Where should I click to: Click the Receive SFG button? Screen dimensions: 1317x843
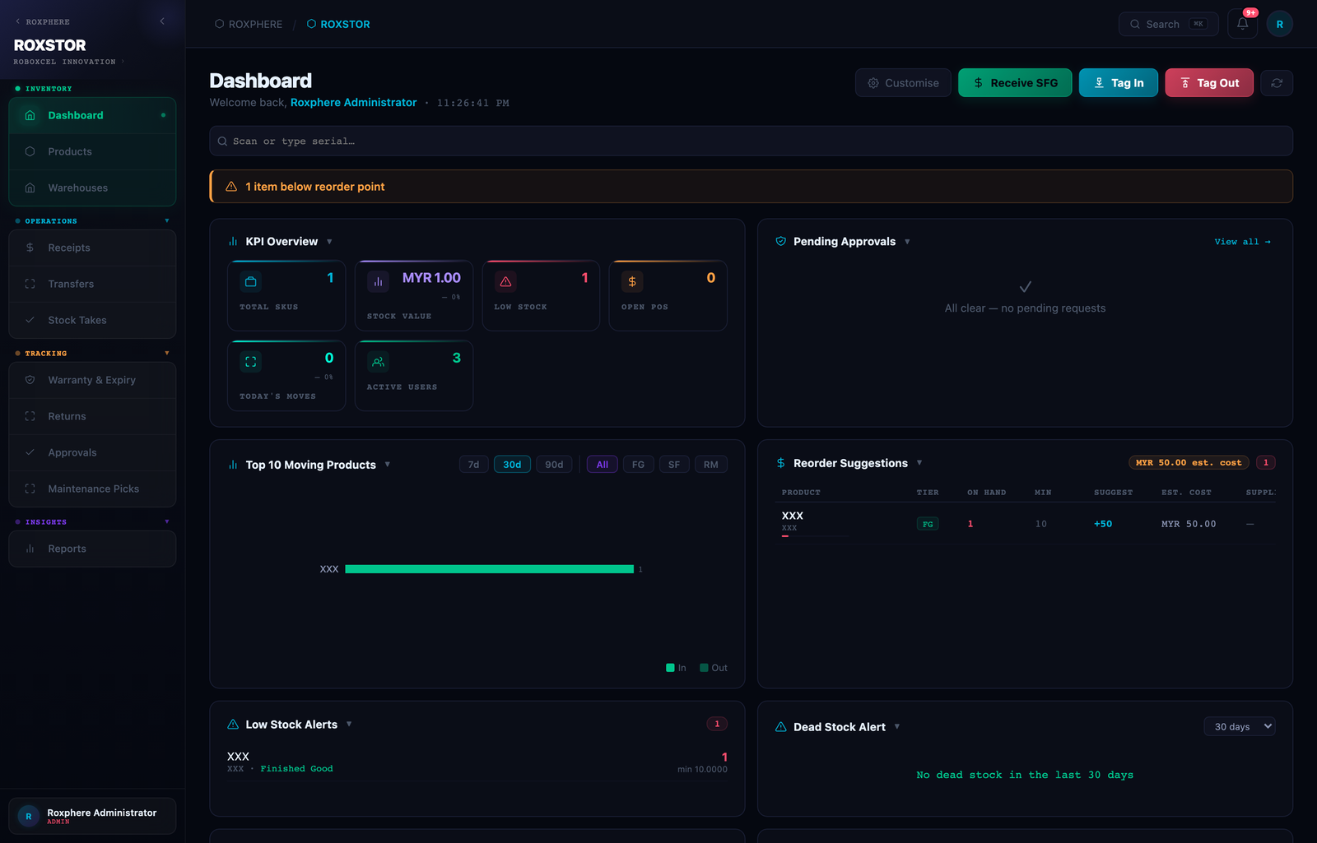(x=1015, y=83)
